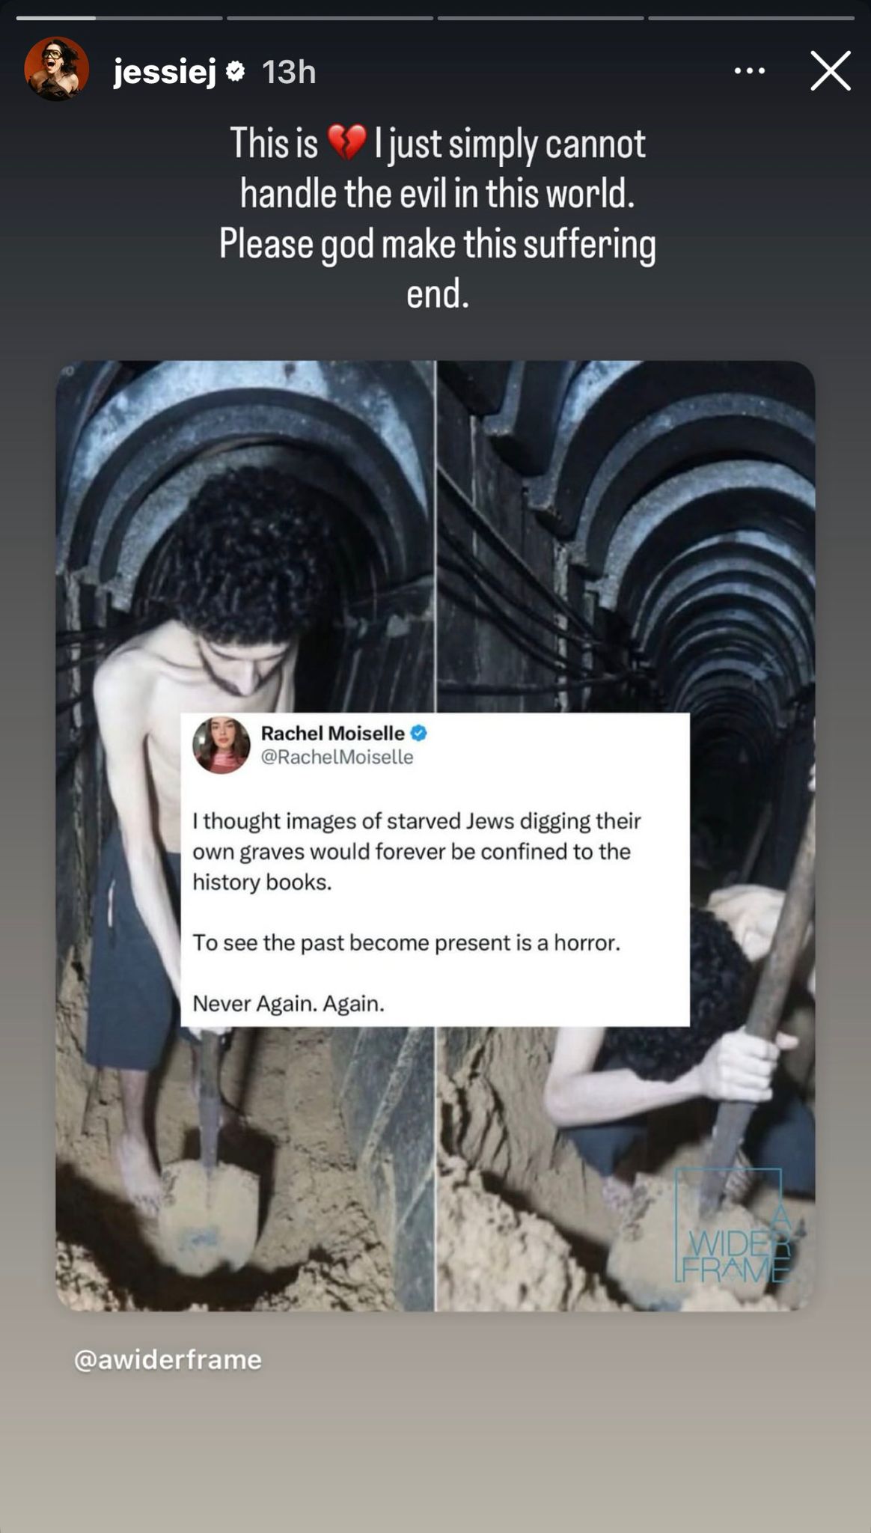Click the @RachelMoiselle handle
Viewport: 871px width, 1533px height.
337,757
